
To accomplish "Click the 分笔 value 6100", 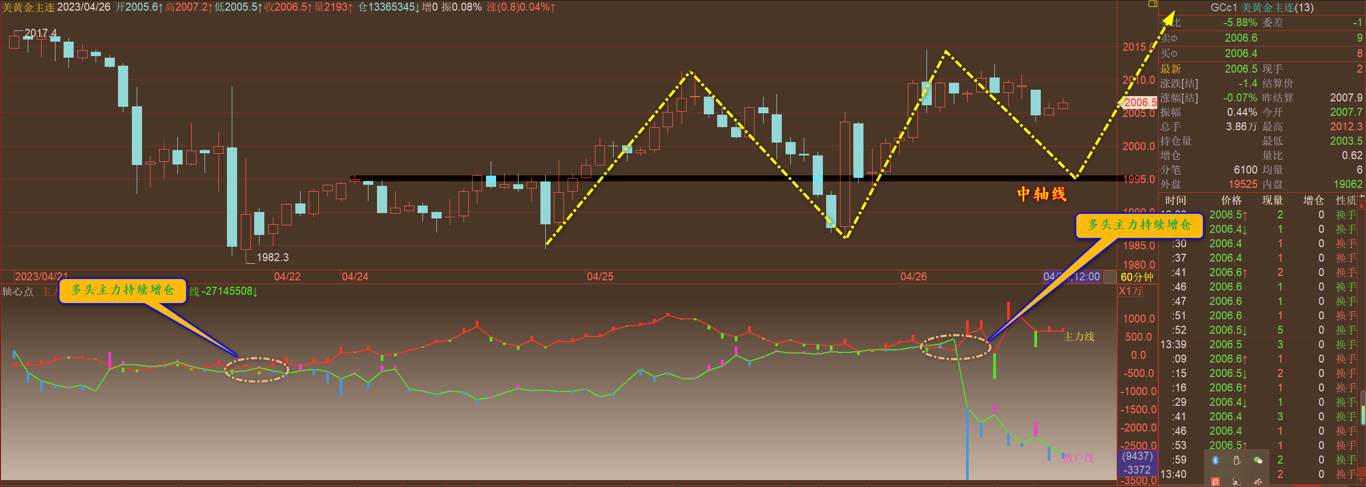I will [1245, 170].
